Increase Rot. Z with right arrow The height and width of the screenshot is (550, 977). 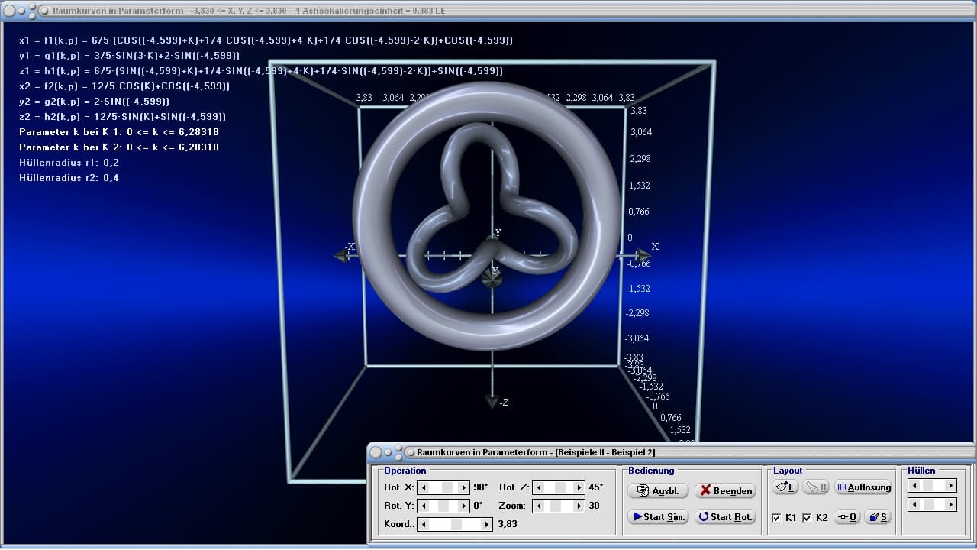point(579,487)
